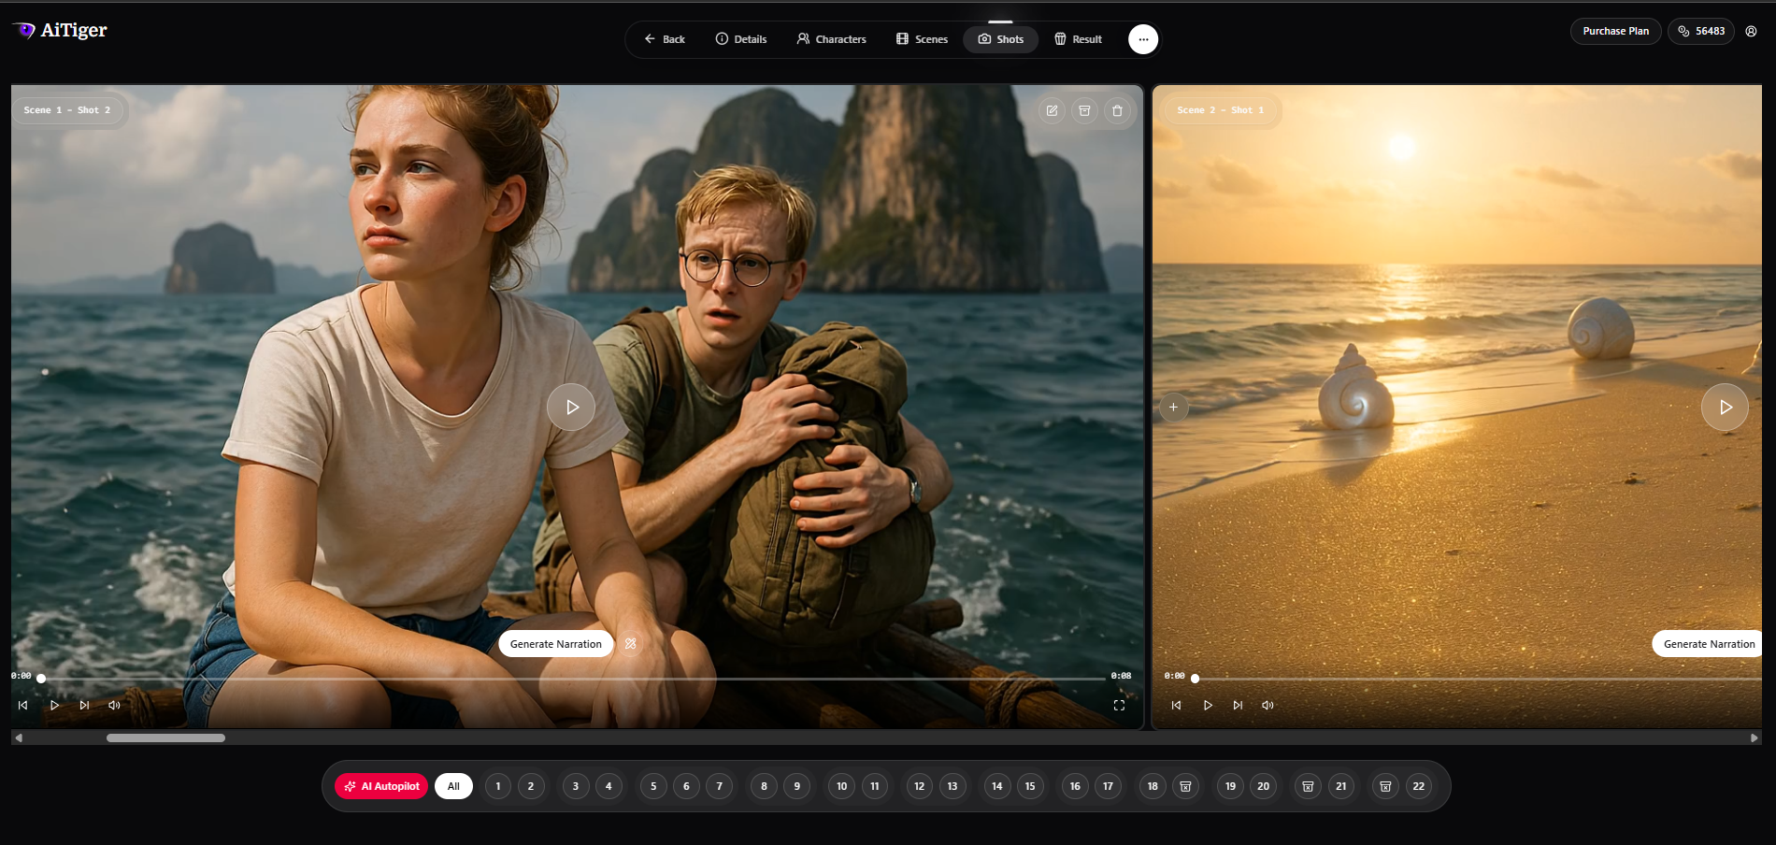The height and width of the screenshot is (845, 1776).
Task: Click the plus icon to add a shot
Action: click(x=1173, y=408)
